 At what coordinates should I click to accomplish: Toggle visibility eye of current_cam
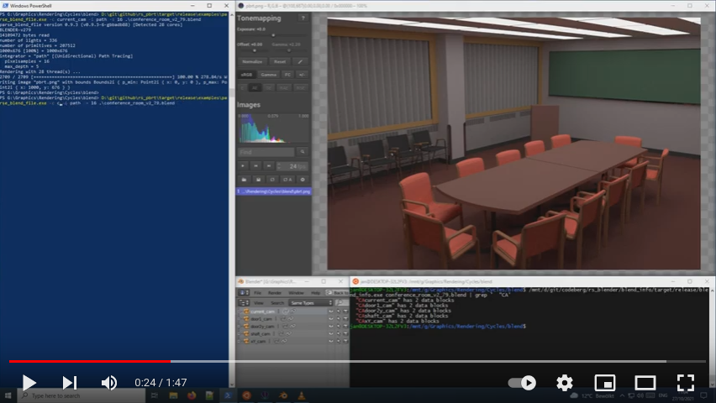[331, 311]
